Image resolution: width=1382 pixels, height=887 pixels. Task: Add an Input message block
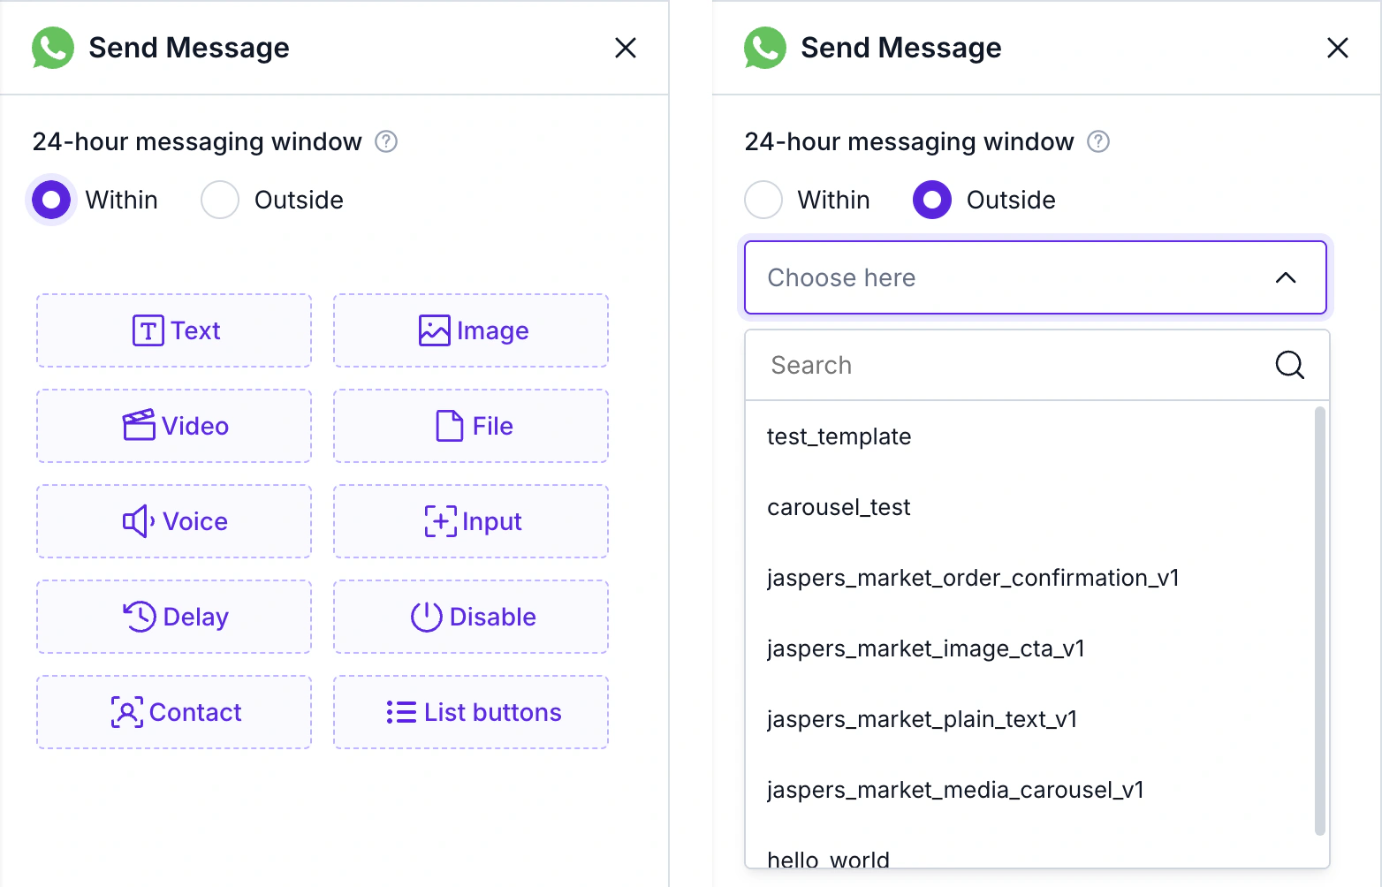tap(471, 521)
